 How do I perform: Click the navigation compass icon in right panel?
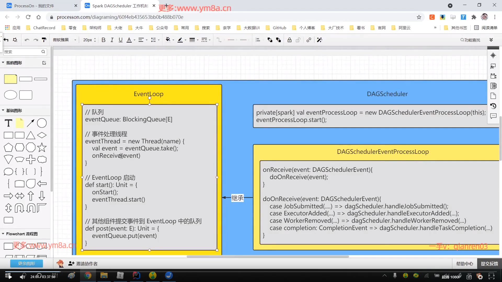[493, 55]
